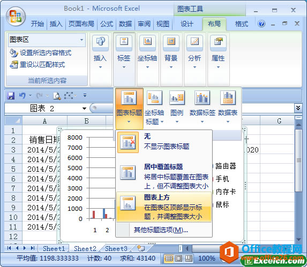The width and height of the screenshot is (307, 267).
Task: Choose 居中覆盖标题 centered overlay title option
Action: pos(164,177)
